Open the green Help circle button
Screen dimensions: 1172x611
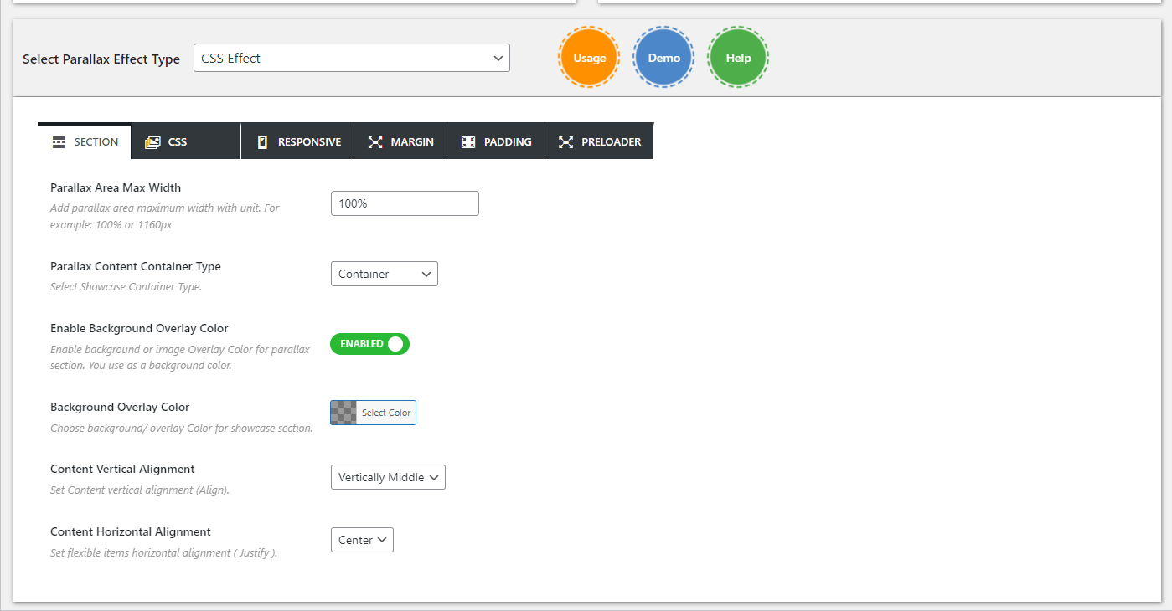(x=739, y=58)
